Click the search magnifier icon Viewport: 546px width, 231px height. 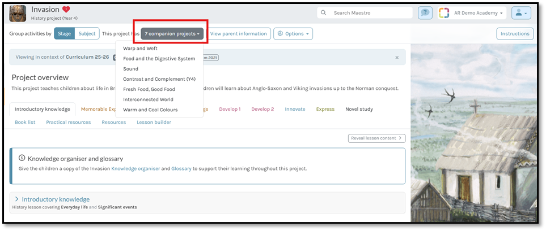(x=324, y=12)
